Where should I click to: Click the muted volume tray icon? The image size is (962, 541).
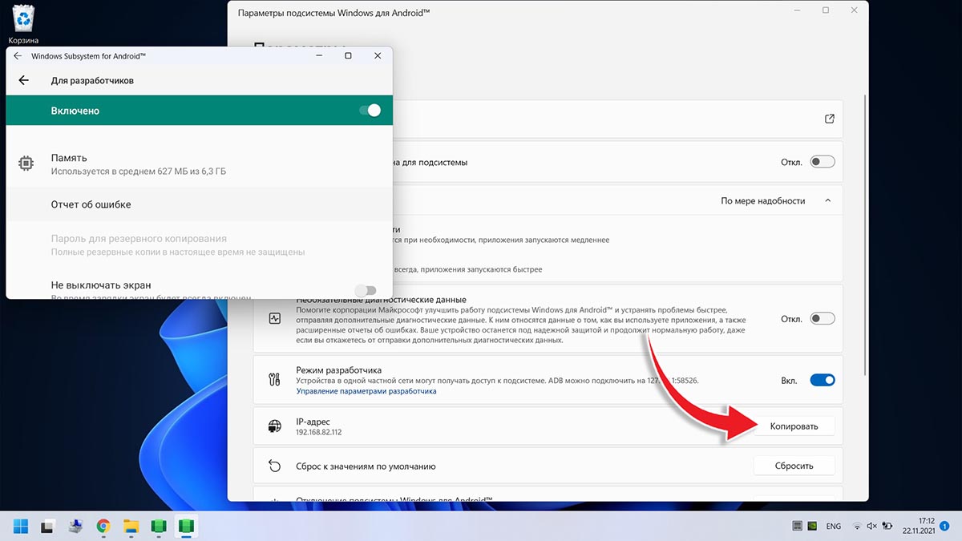click(x=871, y=527)
